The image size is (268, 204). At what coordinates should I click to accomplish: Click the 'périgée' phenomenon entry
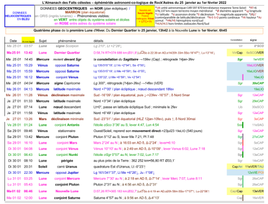[x=67, y=160]
